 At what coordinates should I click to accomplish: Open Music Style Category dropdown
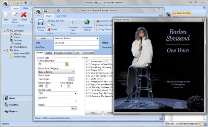[x=73, y=72]
